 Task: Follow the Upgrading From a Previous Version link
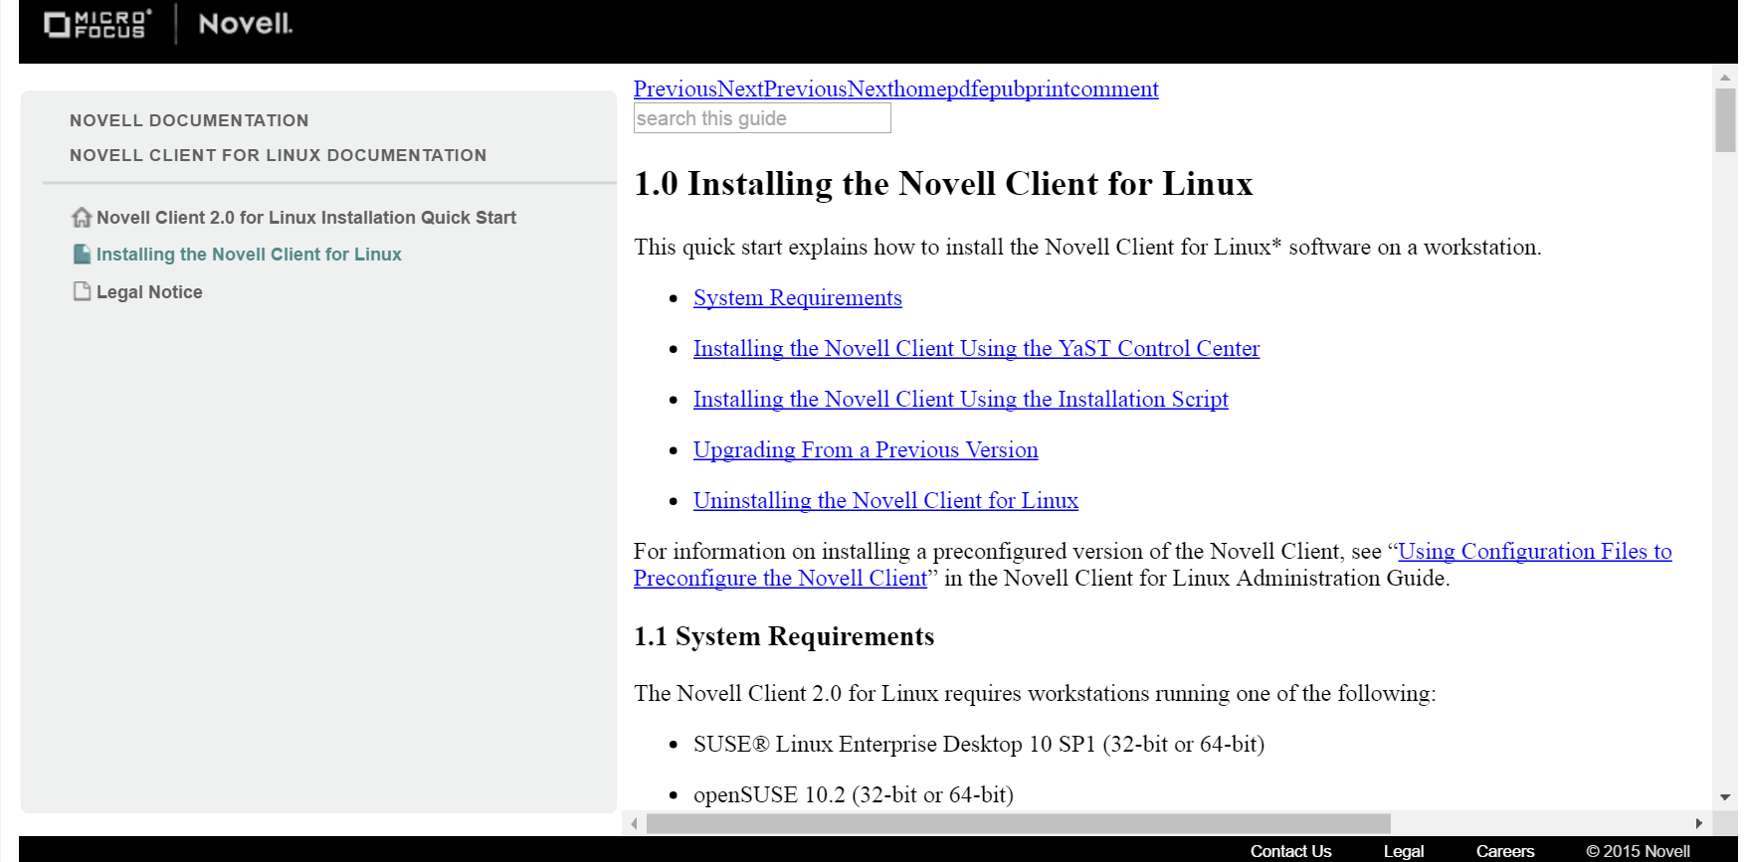(865, 450)
